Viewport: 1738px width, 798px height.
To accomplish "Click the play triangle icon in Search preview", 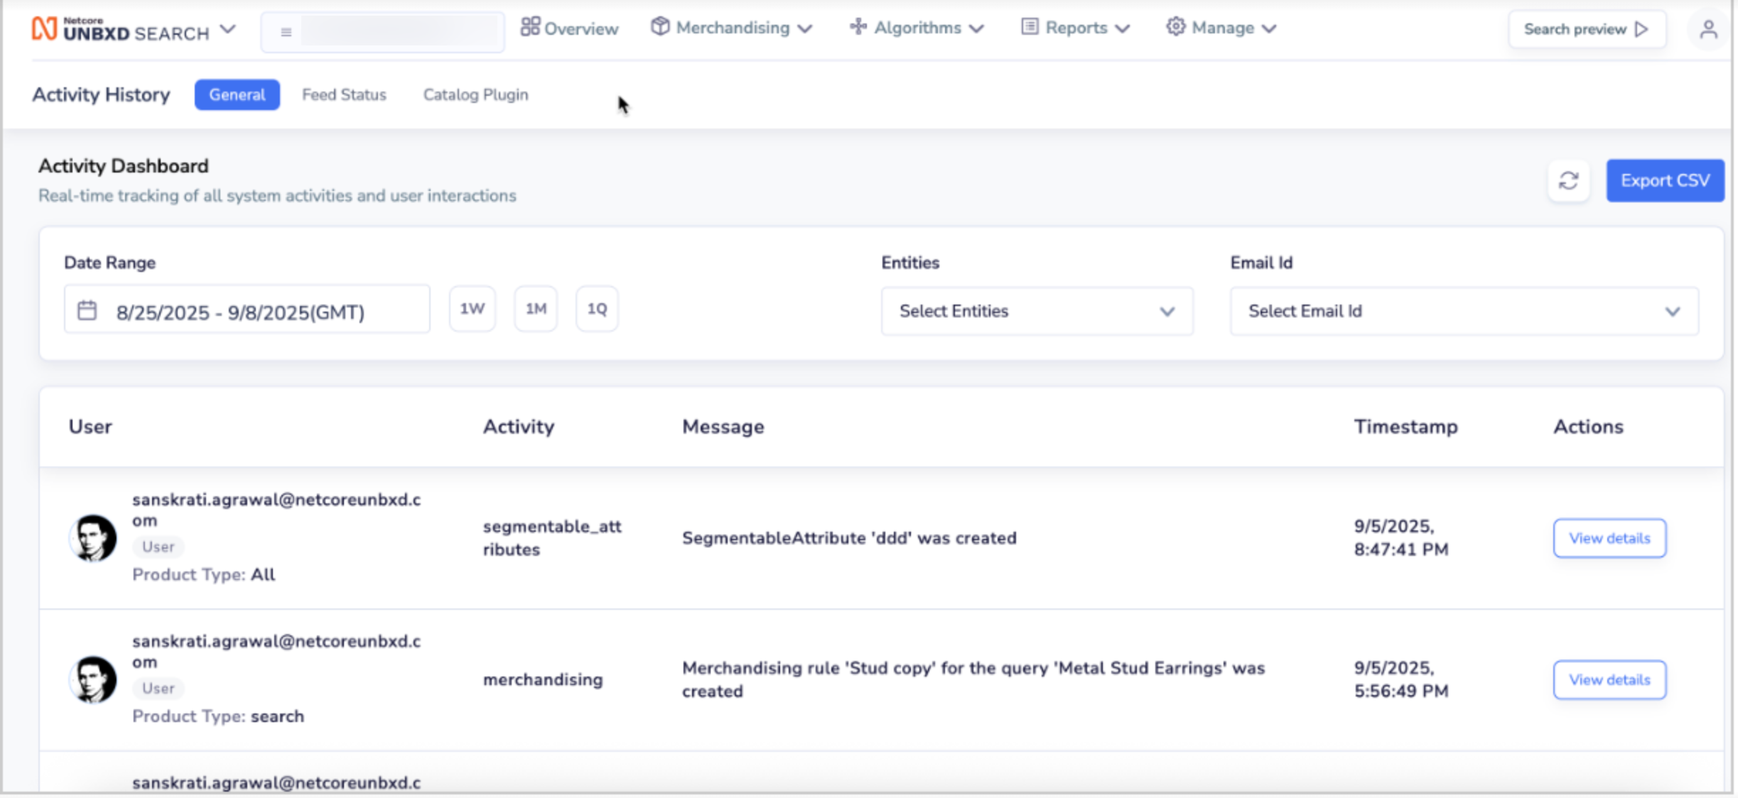I will click(1641, 29).
